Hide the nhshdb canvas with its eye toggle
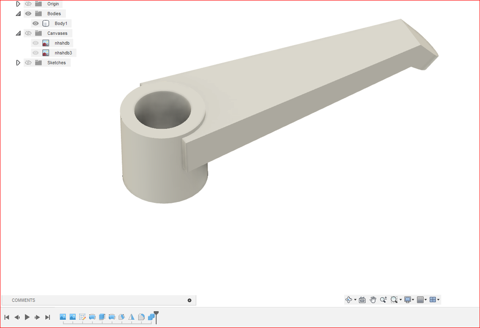 [x=35, y=43]
